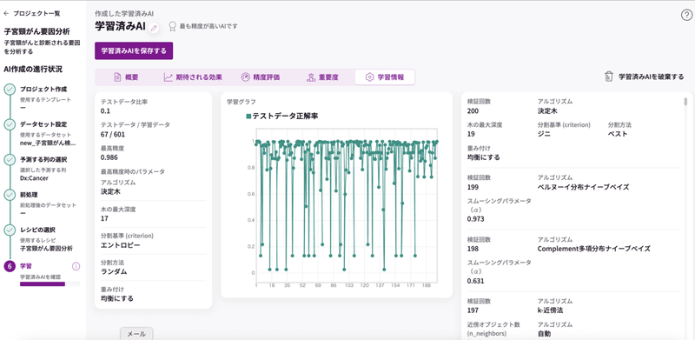Go back to プロジェクト一覧

click(x=36, y=14)
